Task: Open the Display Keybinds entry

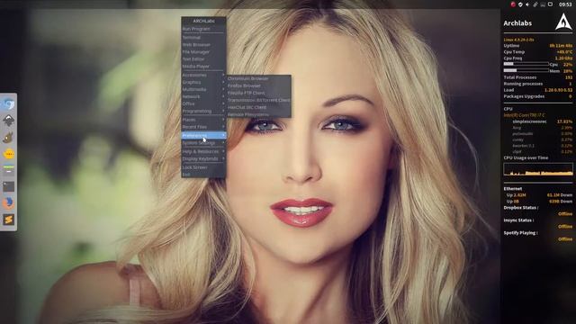Action: pyautogui.click(x=203, y=158)
